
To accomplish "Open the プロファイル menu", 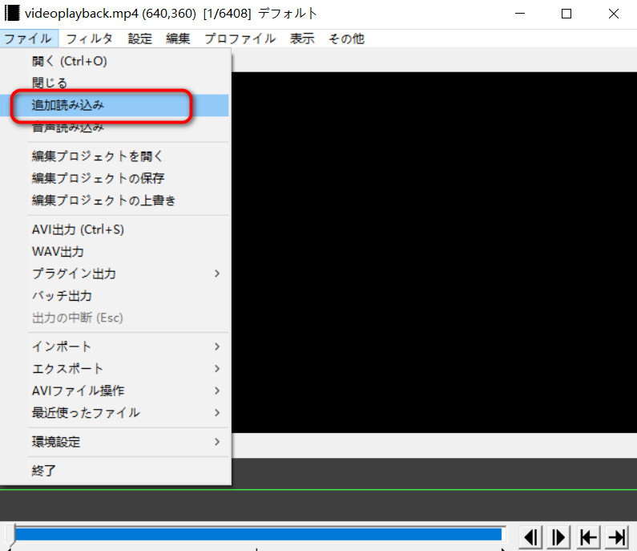I will [240, 38].
